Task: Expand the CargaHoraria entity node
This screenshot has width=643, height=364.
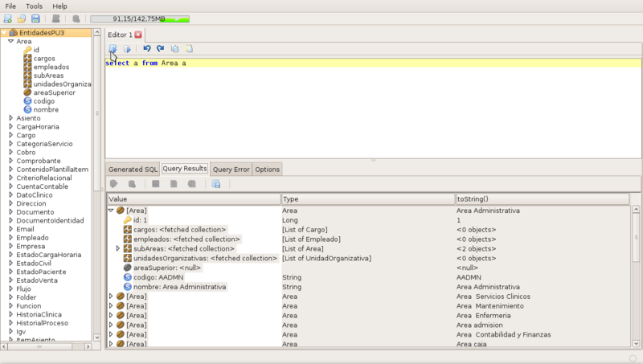Action: (11, 127)
